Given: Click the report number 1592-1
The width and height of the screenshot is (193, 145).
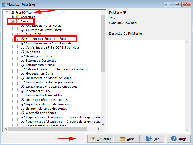Looking at the screenshot, I should (114, 18).
